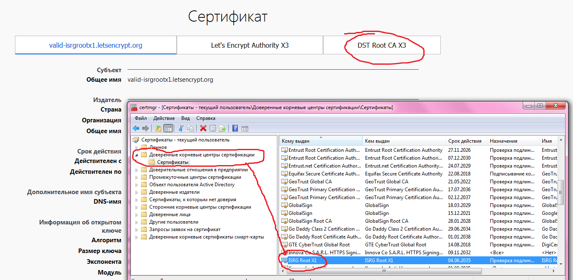Open the Справка menu
This screenshot has width=573, height=280.
(x=206, y=118)
